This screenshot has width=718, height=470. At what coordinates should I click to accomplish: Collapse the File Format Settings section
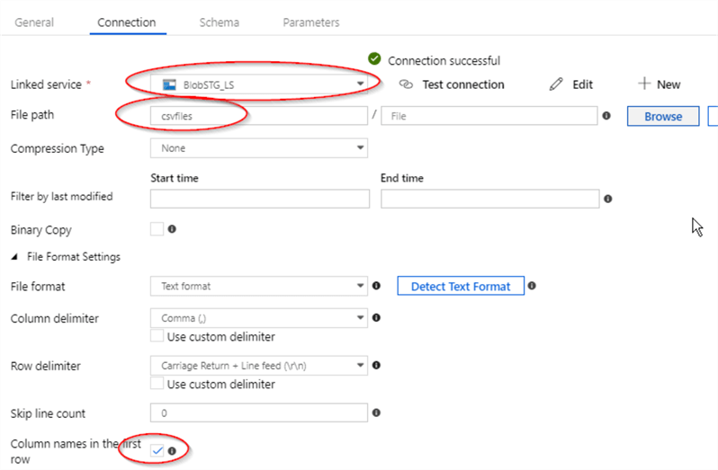[14, 257]
